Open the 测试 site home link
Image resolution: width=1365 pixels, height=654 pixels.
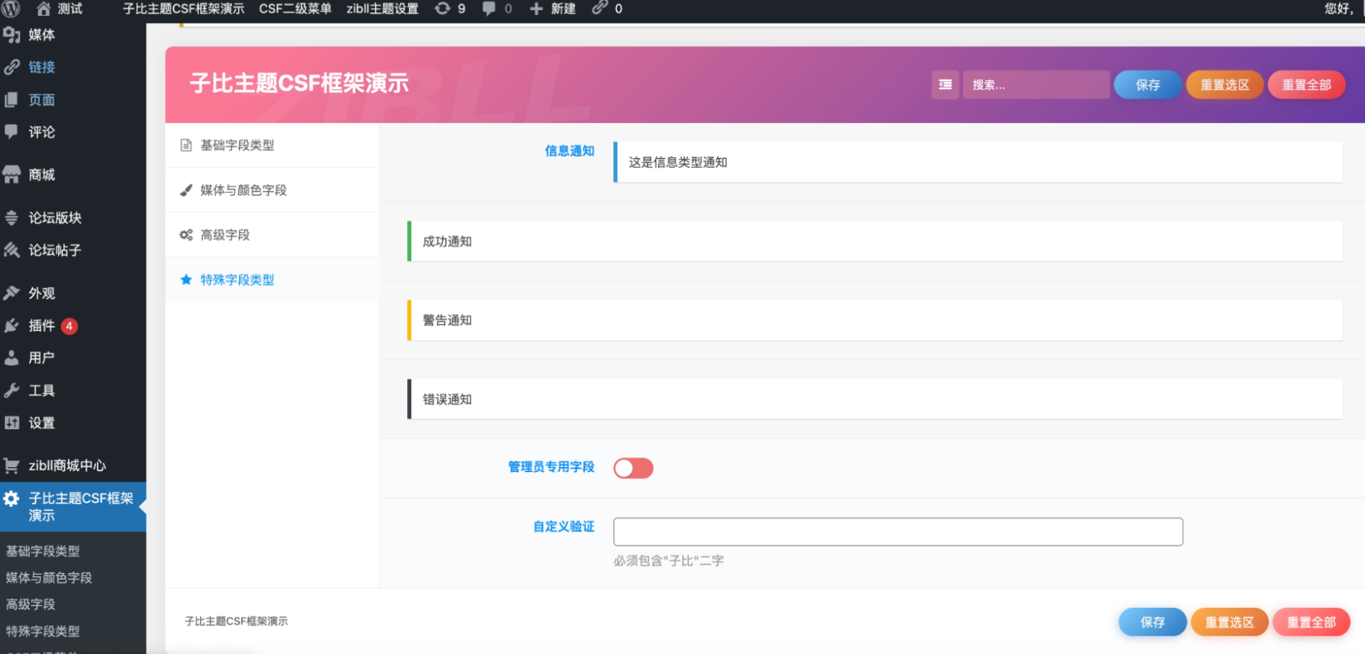pos(60,8)
